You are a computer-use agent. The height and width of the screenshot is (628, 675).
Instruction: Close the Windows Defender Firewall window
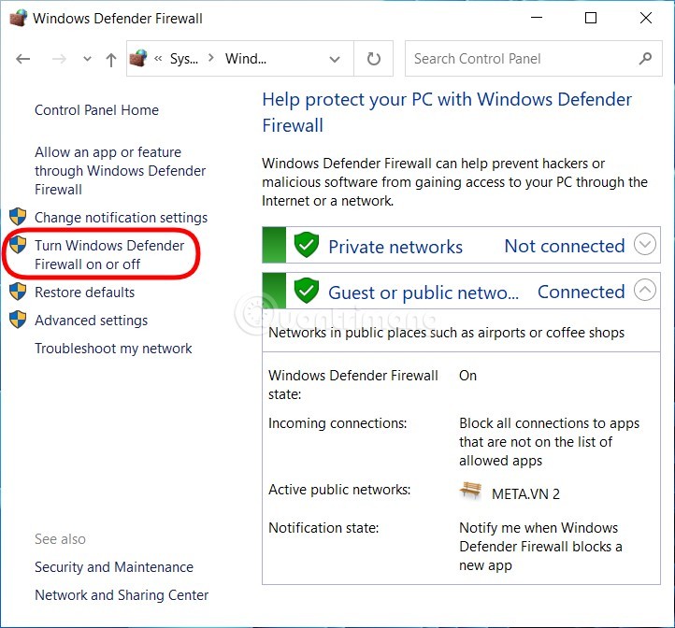[x=646, y=18]
